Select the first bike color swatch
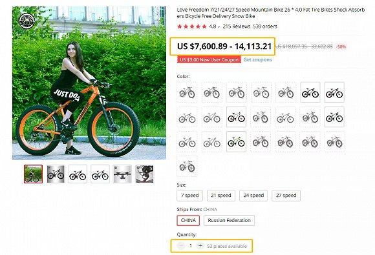Image resolution: width=375 pixels, height=255 pixels. 187,92
